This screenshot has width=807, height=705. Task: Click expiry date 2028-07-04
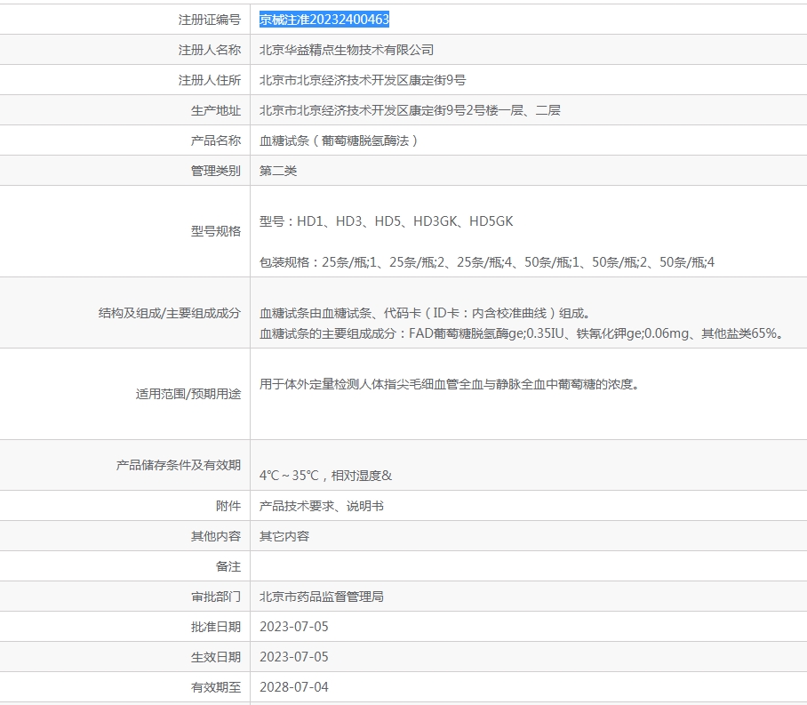[x=294, y=687]
